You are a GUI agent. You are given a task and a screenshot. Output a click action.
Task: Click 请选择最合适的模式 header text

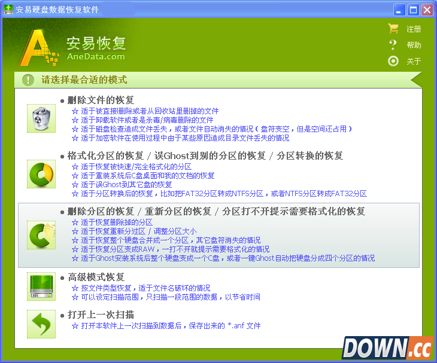[x=84, y=80]
